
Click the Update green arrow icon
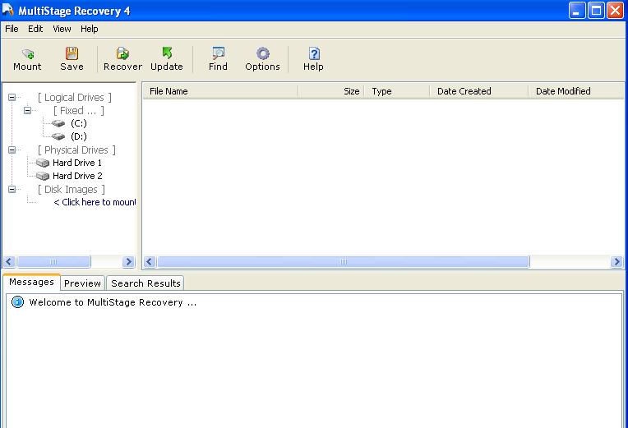tap(167, 53)
